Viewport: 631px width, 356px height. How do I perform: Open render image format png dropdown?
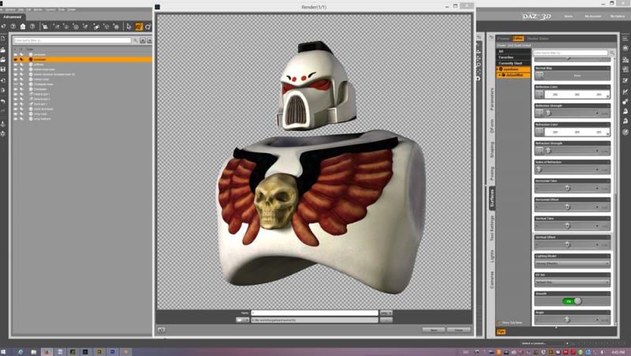[x=386, y=313]
